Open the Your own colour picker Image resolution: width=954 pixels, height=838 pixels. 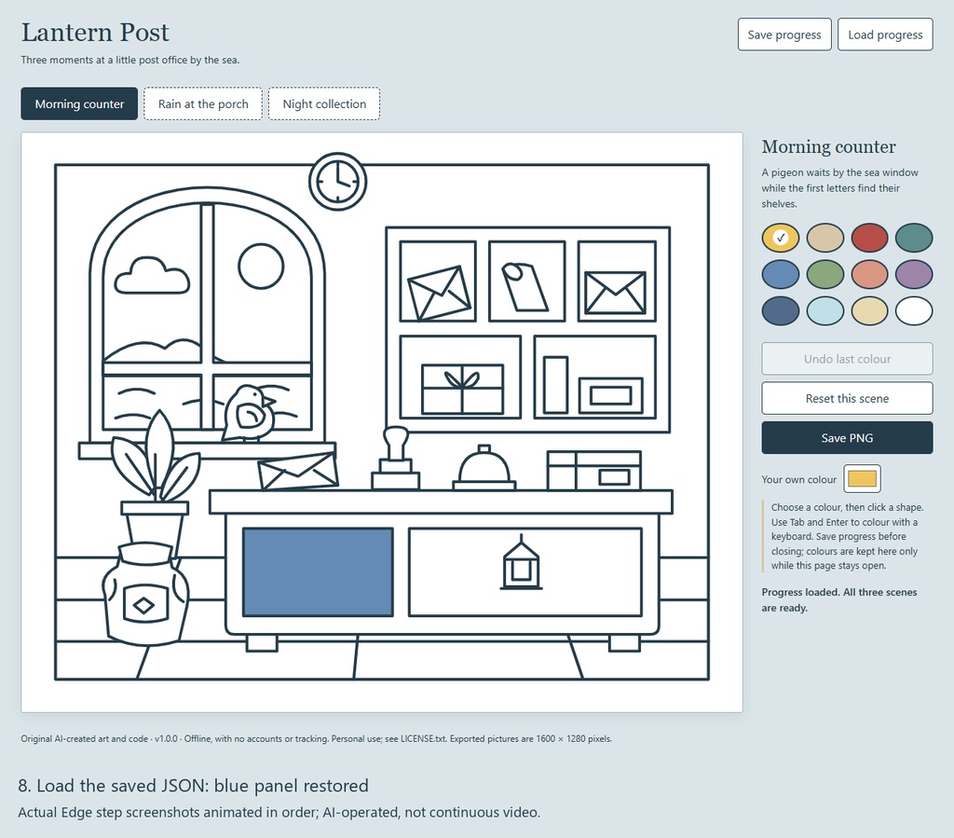[x=862, y=479]
